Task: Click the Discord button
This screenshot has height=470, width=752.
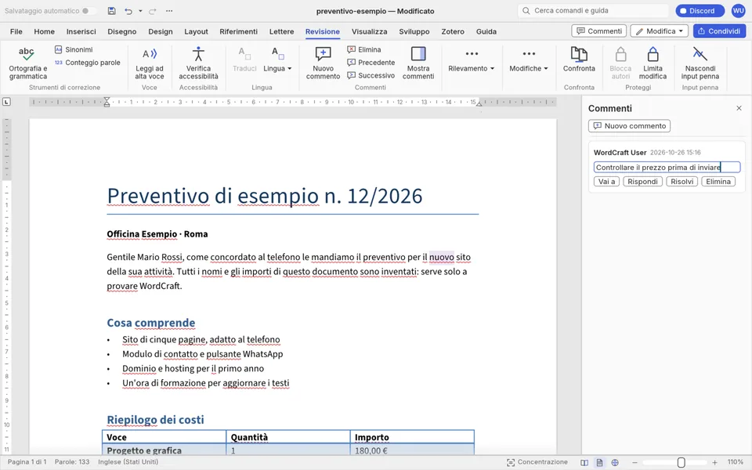Action: (x=700, y=10)
